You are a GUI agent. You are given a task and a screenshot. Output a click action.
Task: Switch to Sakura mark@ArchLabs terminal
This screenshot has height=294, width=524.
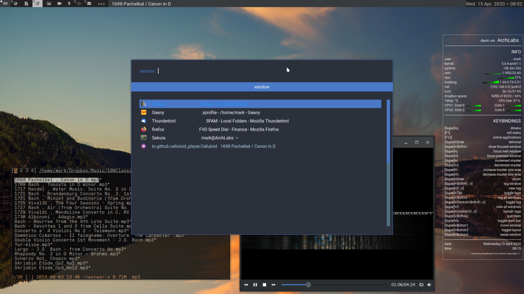pyautogui.click(x=260, y=138)
